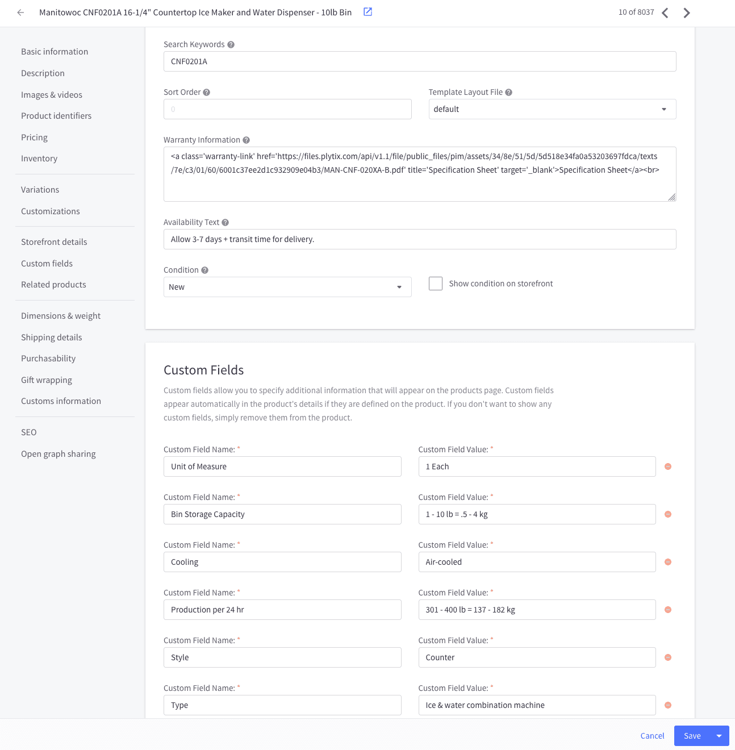Go to the previous product with left chevron

pos(665,12)
